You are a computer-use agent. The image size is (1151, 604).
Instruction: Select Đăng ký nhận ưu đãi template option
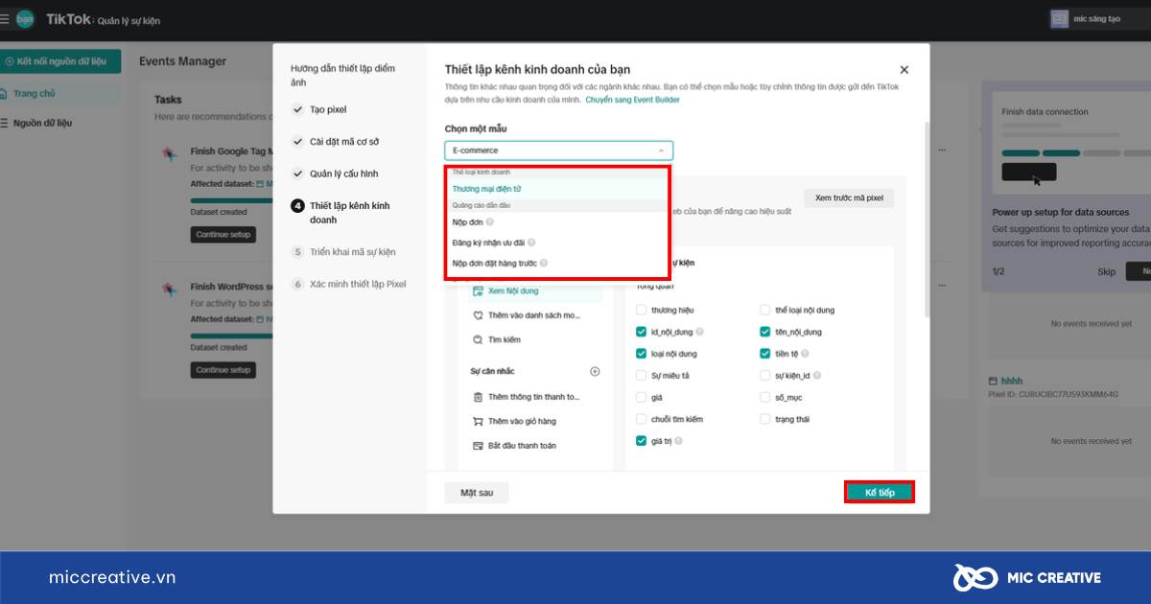click(556, 243)
